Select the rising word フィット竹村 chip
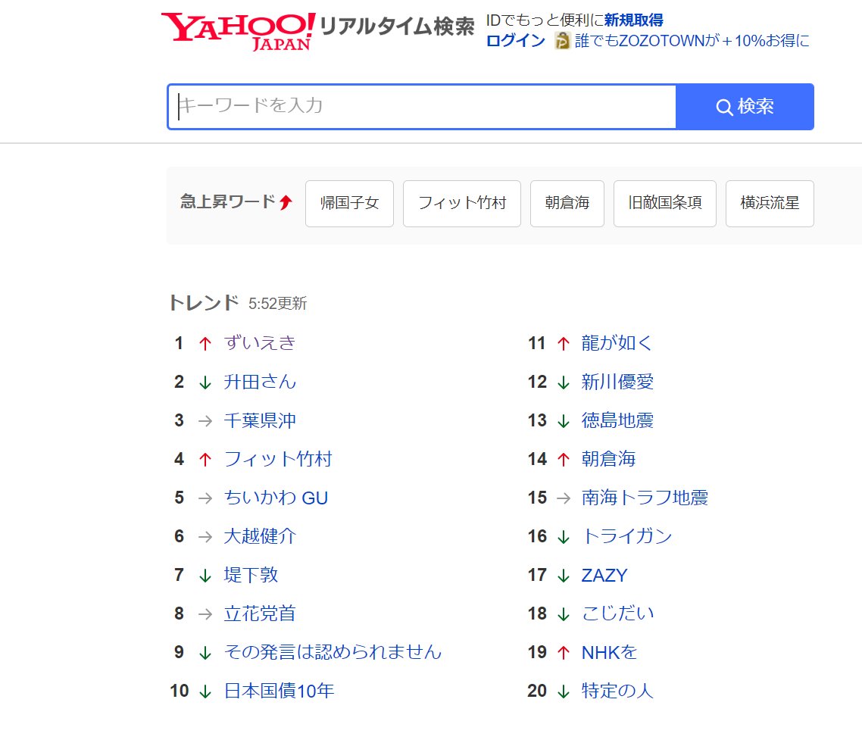The width and height of the screenshot is (862, 743). [x=462, y=203]
